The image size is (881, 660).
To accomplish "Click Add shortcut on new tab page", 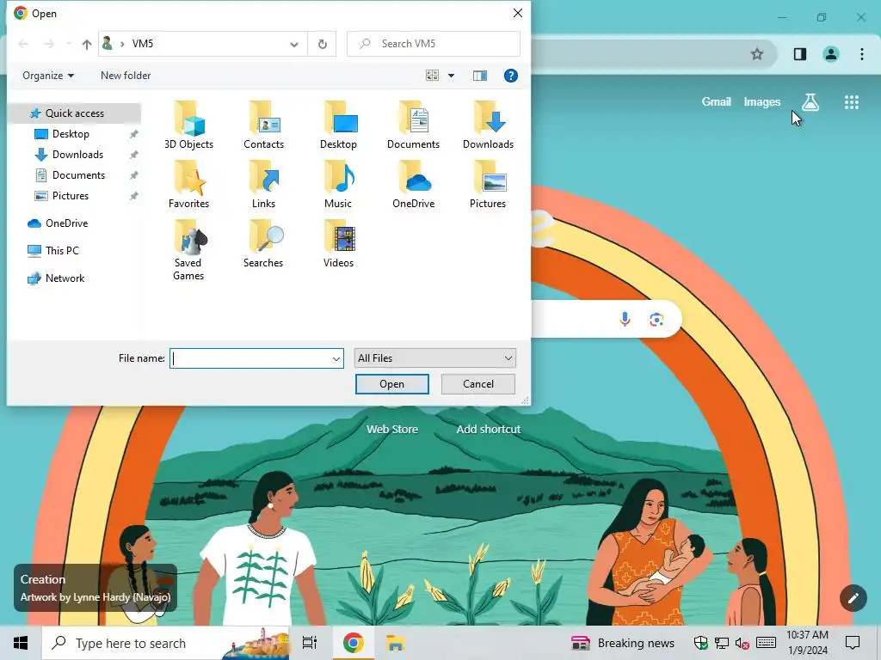I will tap(489, 430).
